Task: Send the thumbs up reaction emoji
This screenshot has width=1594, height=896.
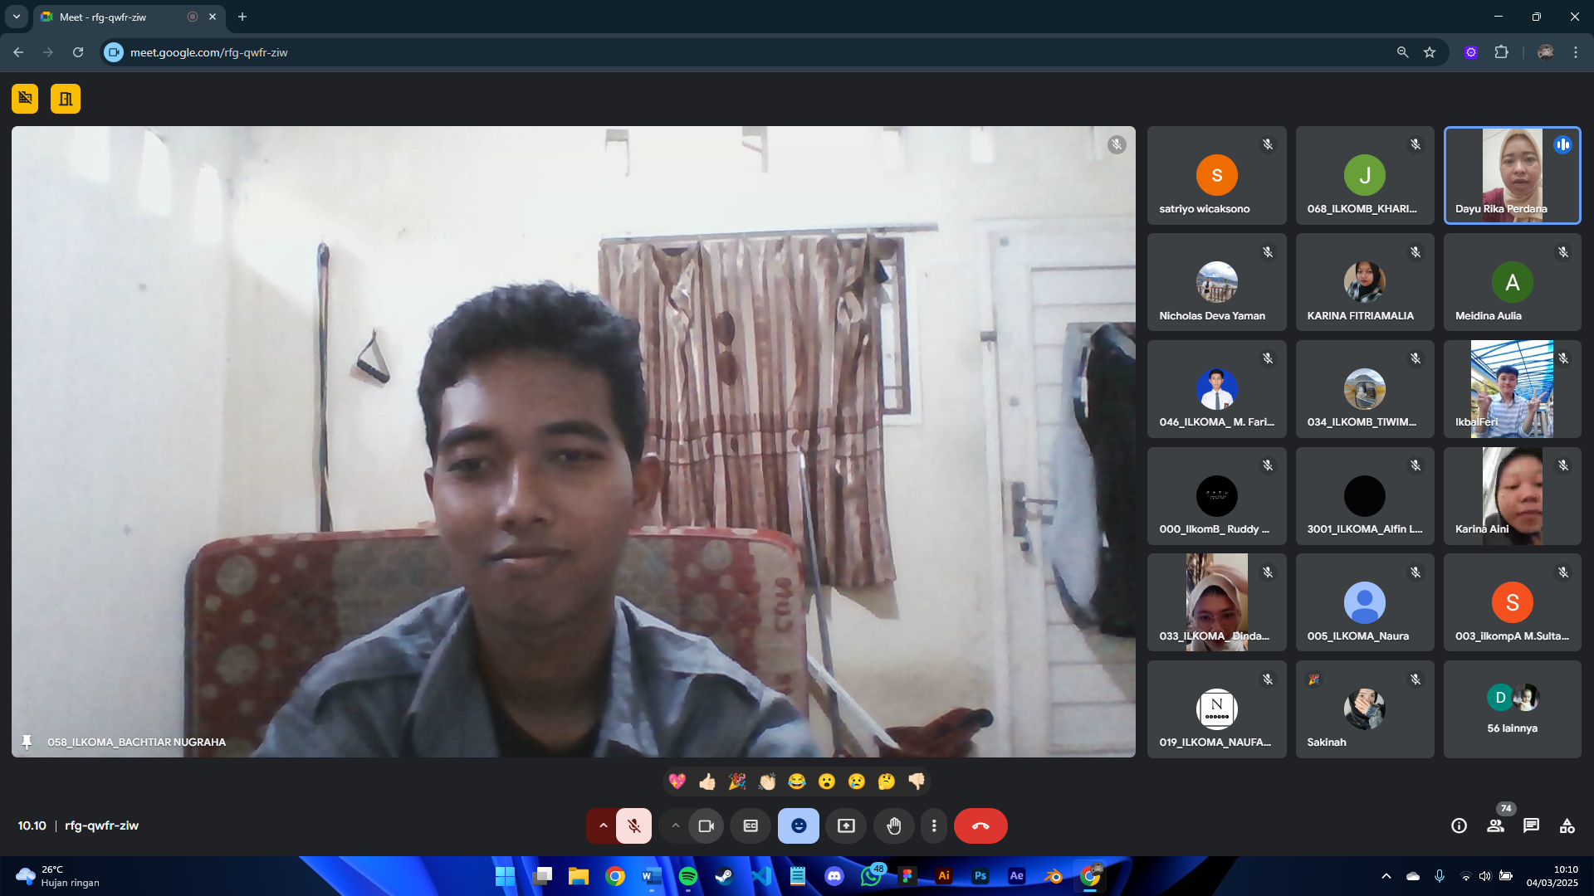Action: (x=707, y=782)
